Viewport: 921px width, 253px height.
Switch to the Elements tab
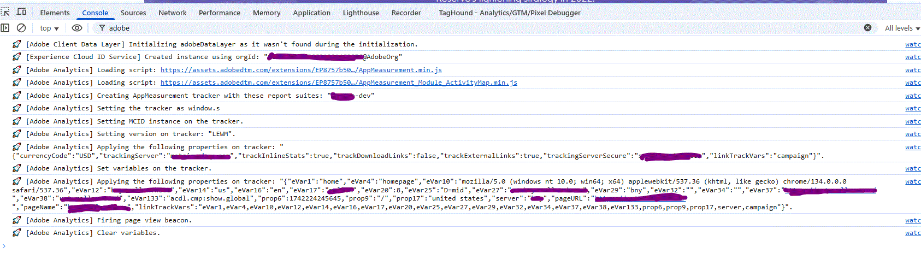55,13
